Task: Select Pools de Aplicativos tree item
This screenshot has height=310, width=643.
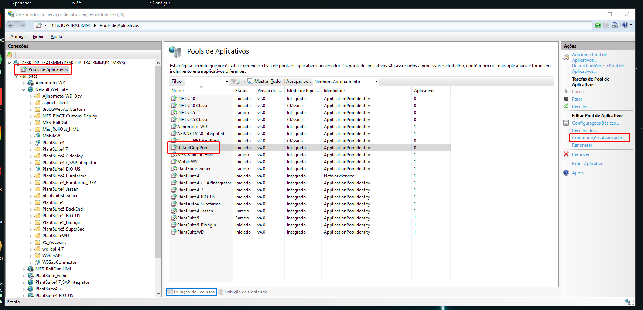Action: 48,69
